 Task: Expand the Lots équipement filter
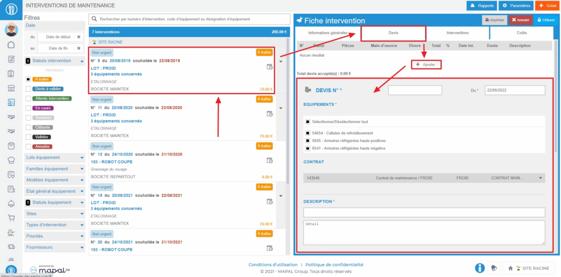tap(55, 157)
